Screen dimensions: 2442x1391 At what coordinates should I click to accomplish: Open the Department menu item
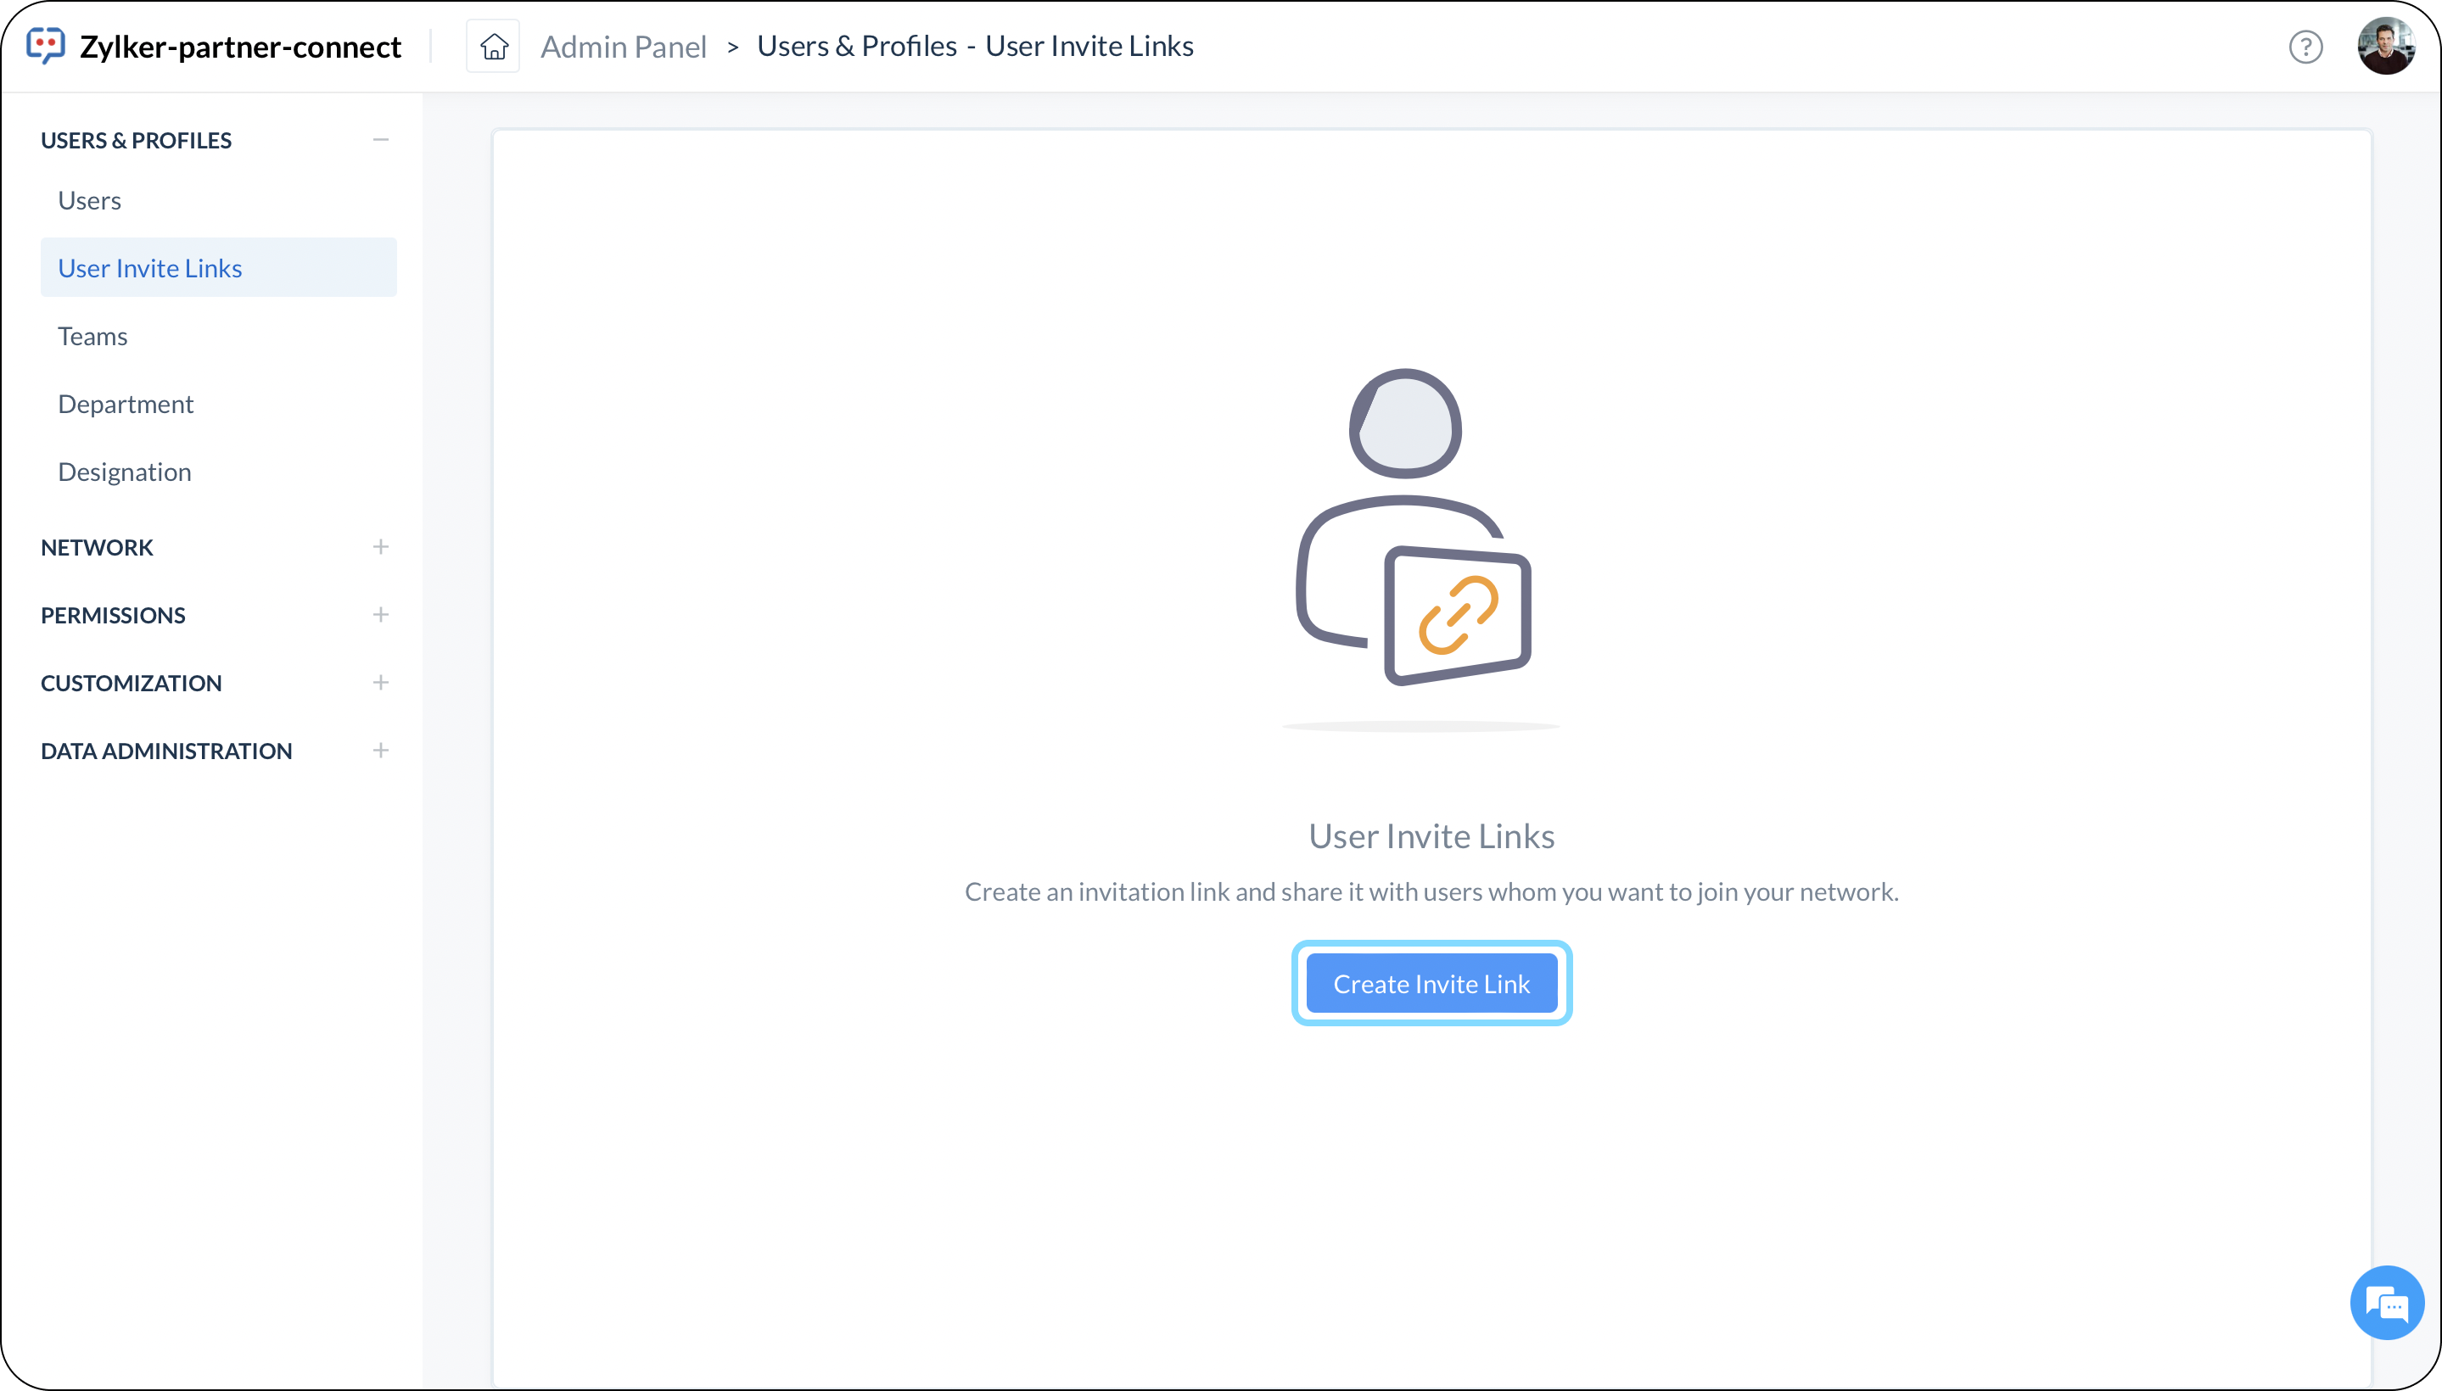218,404
